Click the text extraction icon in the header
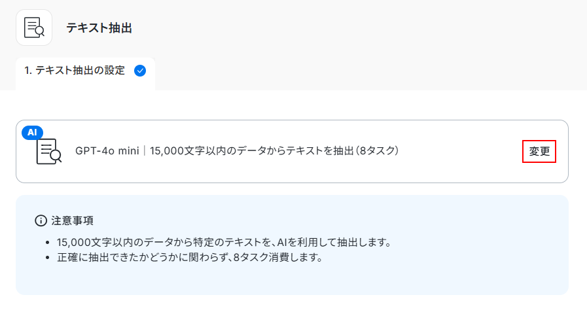 [x=33, y=27]
